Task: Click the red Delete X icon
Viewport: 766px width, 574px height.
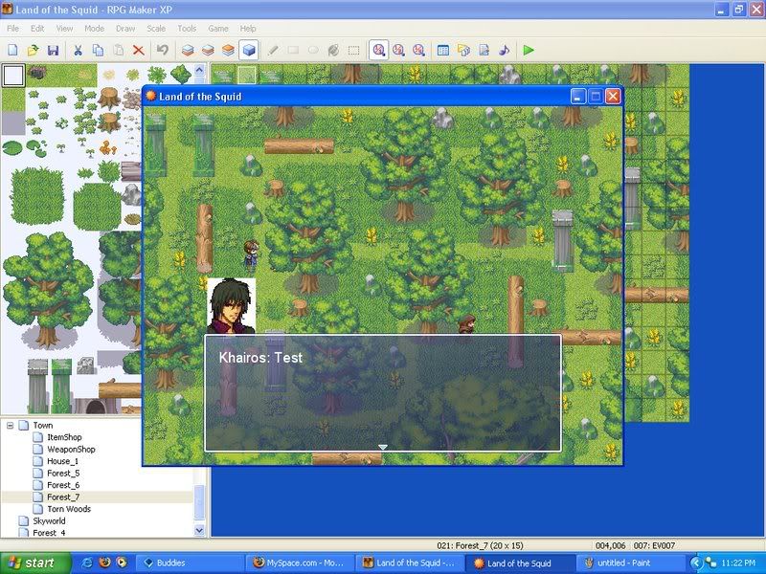Action: (x=139, y=50)
